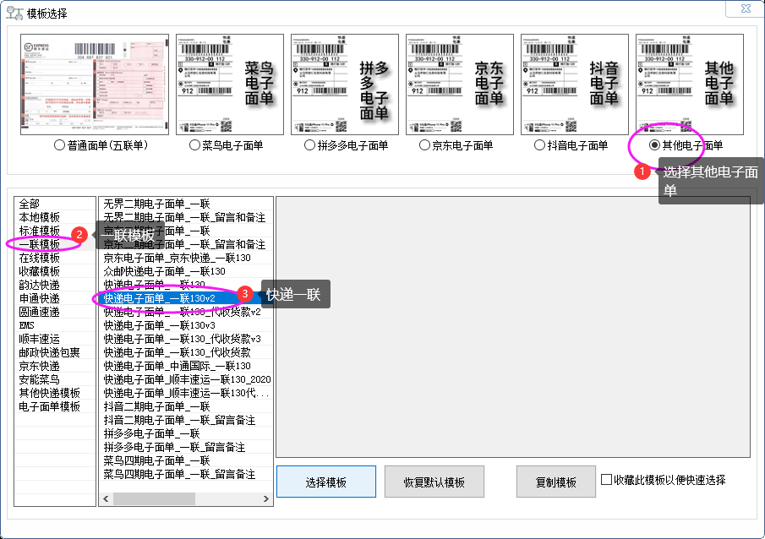Click the 复制模板 button
Screen dimensions: 765x539
click(556, 482)
